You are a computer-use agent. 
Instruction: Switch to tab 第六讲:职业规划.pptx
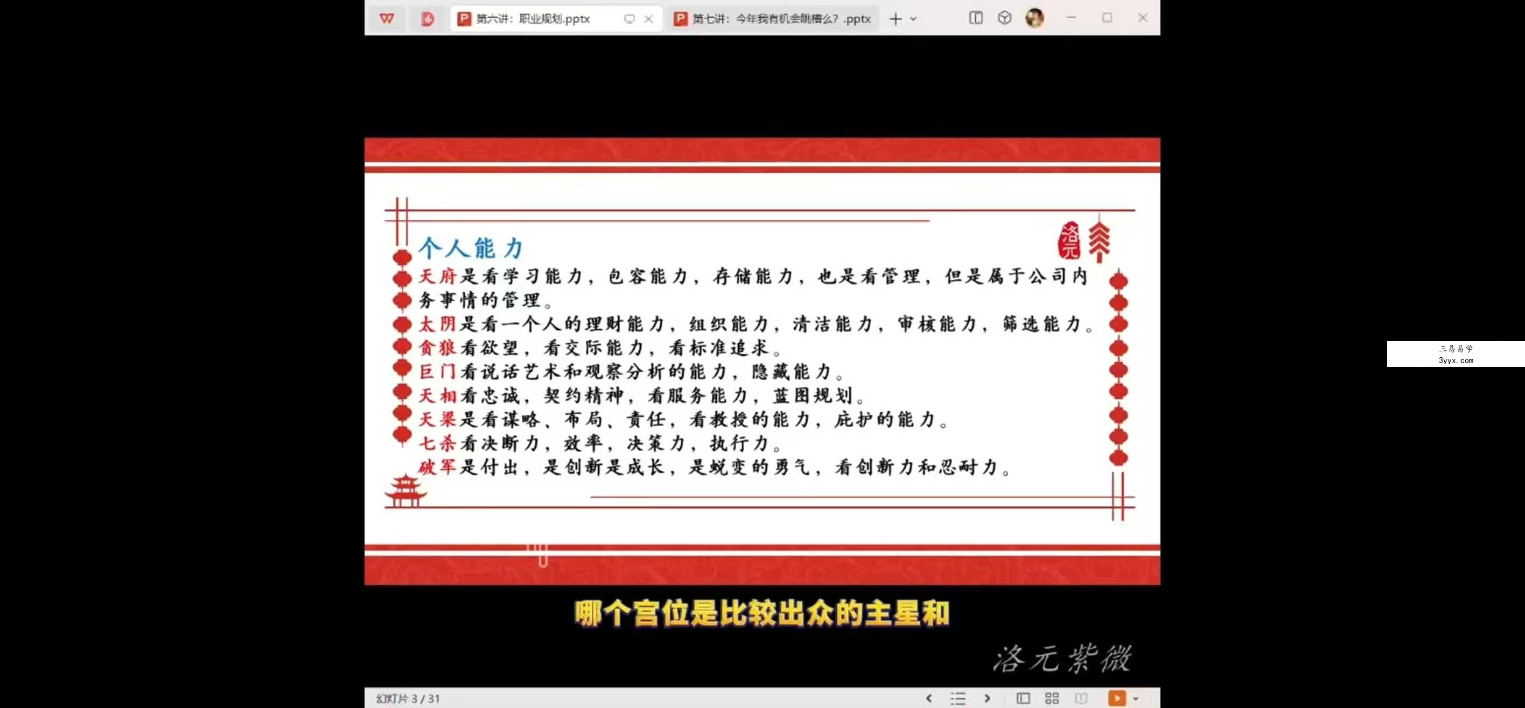tap(533, 19)
